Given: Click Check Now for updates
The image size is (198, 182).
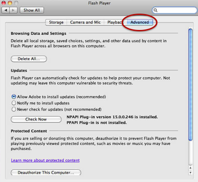Looking at the screenshot, I should [36, 119].
